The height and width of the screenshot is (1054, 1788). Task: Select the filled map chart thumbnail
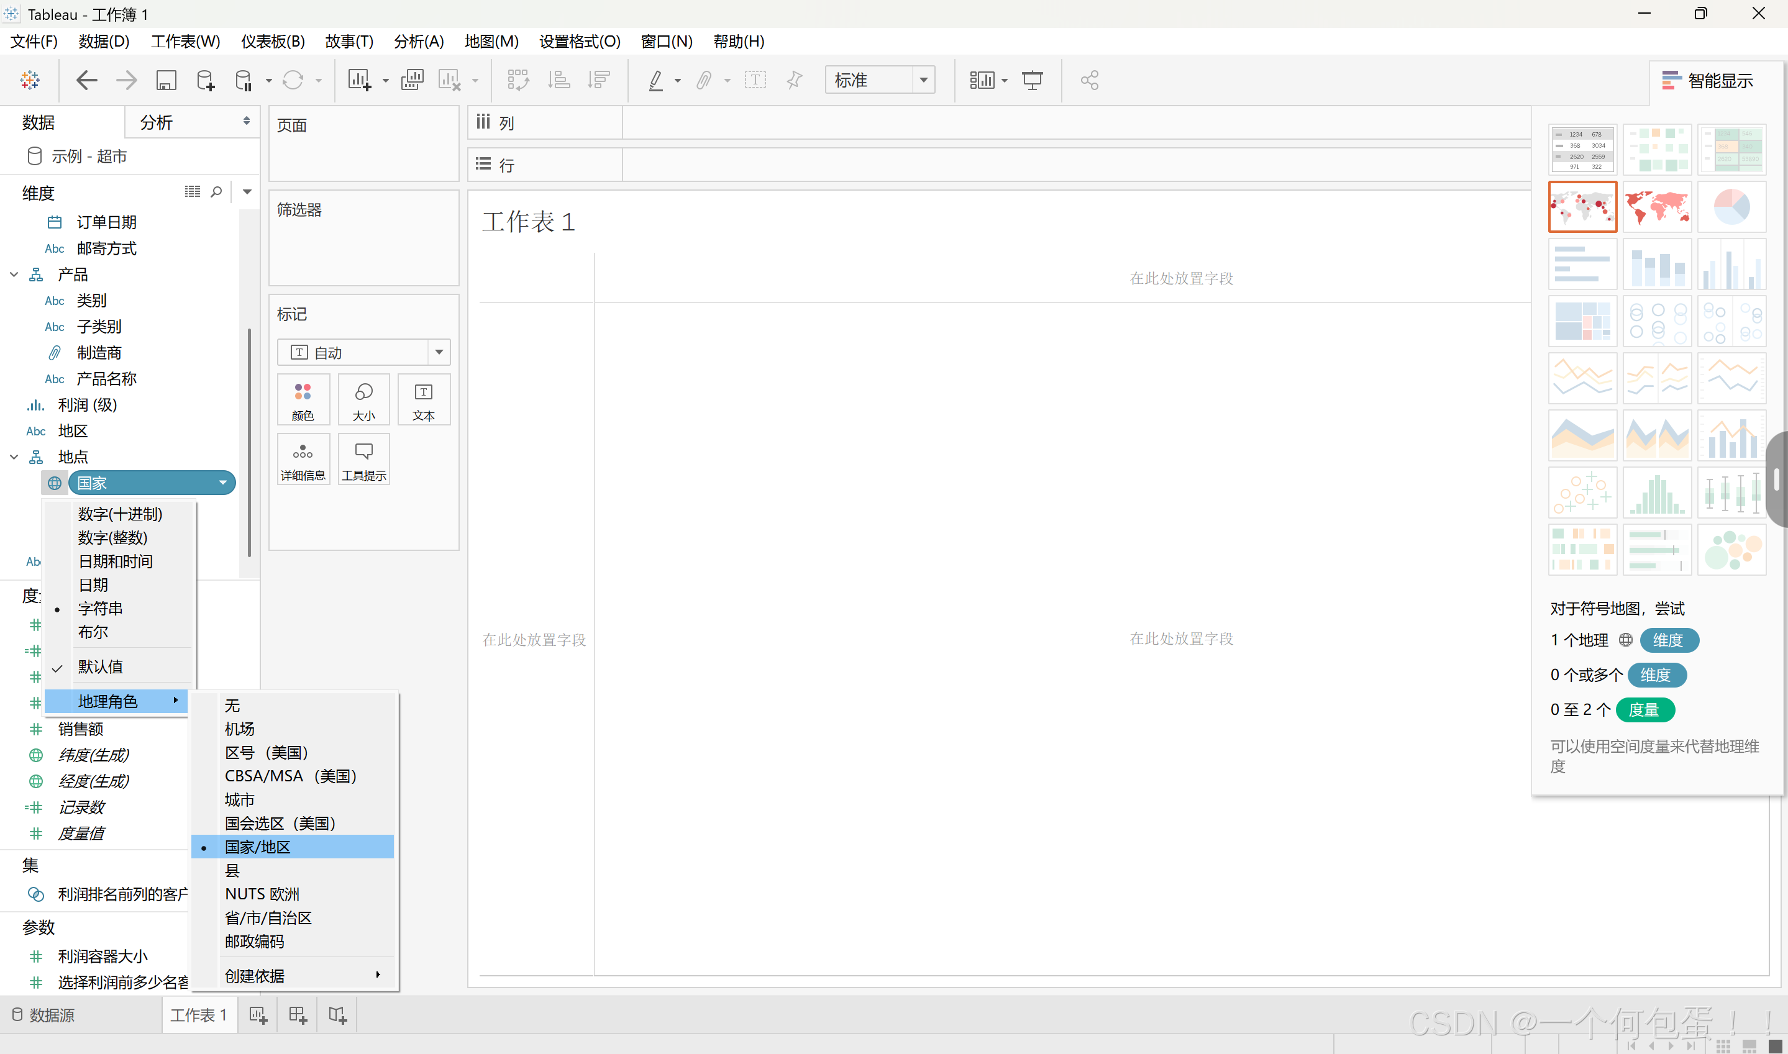[x=1656, y=207]
